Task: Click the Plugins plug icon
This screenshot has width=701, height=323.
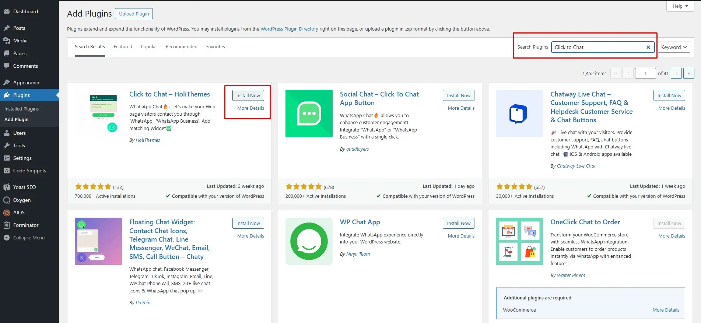Action: (x=7, y=95)
